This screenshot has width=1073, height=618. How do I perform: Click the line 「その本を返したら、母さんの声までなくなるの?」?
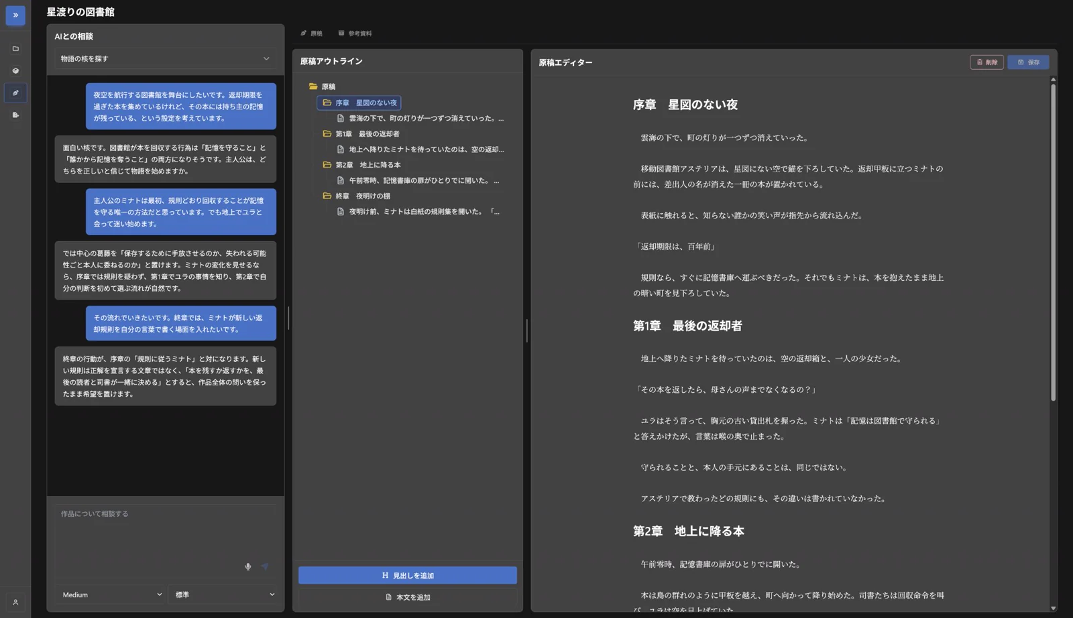point(726,389)
